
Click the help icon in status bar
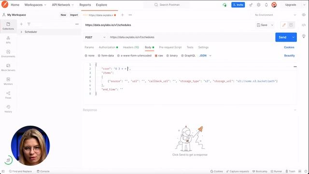point(306,171)
